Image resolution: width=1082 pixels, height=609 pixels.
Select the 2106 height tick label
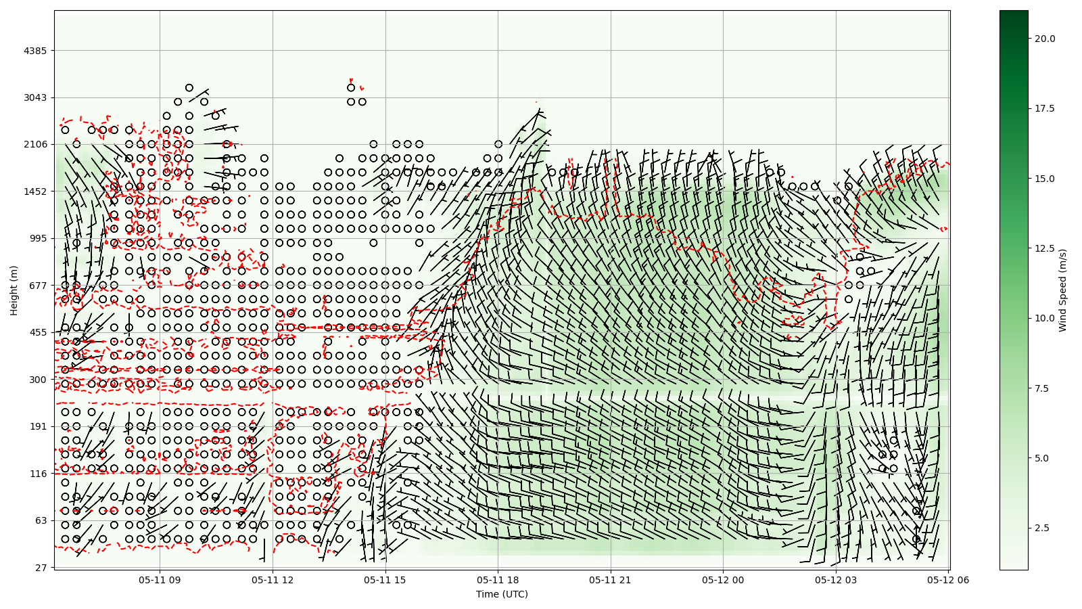coord(35,144)
